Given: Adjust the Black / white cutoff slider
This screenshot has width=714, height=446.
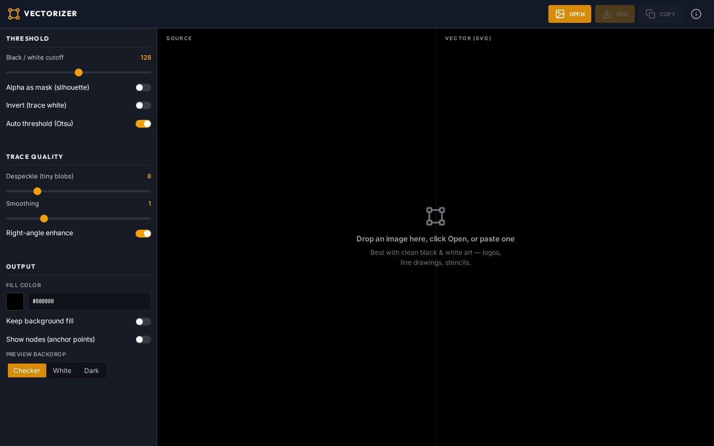Looking at the screenshot, I should point(79,72).
